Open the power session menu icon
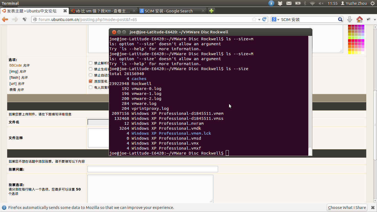Viewport: 377px width, 212px height. point(372,3)
